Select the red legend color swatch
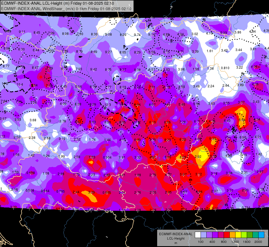Image resolution: width=269 pixels, height=247 pixels. (x=227, y=235)
